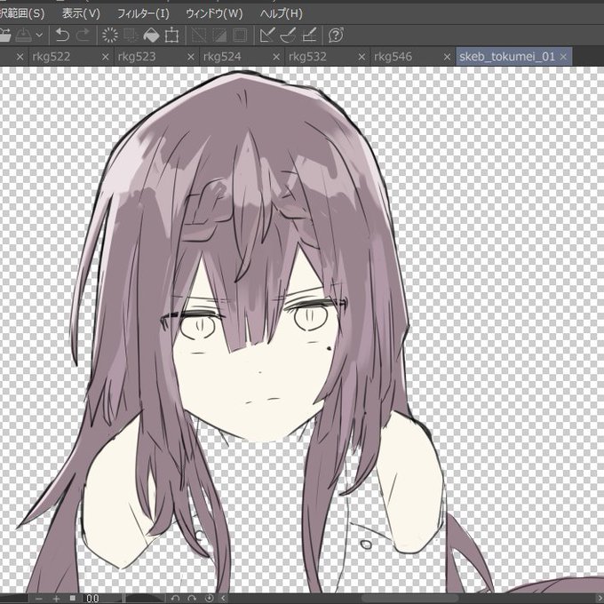
Task: Click the Redo arrow icon
Action: click(83, 36)
